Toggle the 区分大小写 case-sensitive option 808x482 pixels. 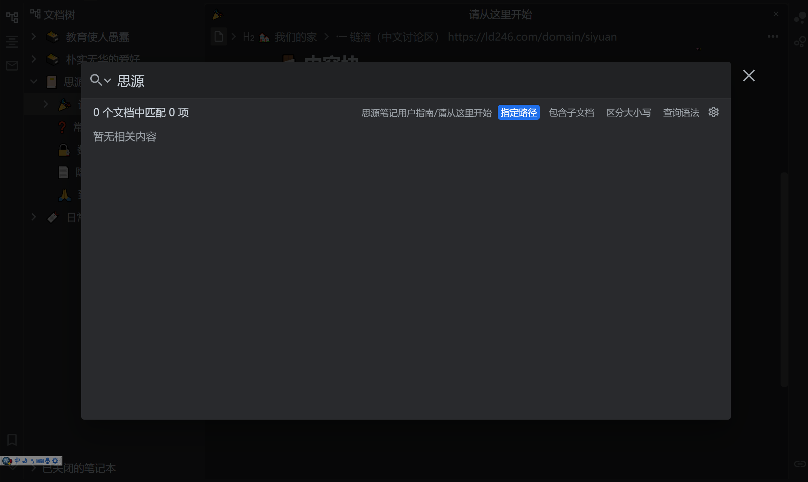pos(628,112)
